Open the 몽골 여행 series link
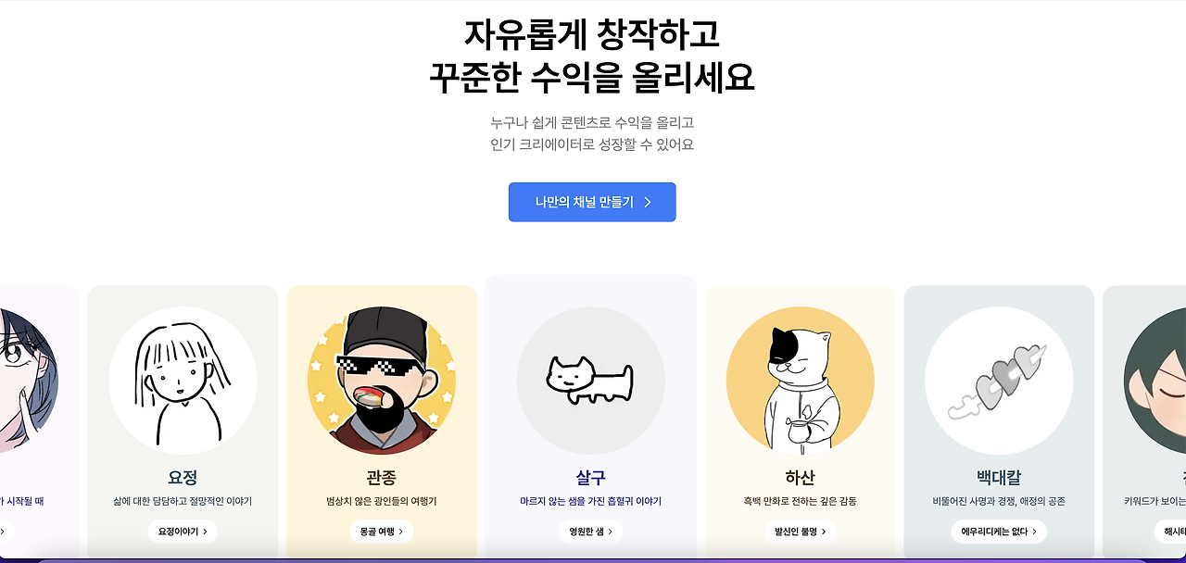The image size is (1186, 563). pos(382,532)
